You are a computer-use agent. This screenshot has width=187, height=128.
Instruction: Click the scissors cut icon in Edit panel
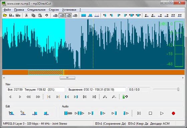[11, 113]
